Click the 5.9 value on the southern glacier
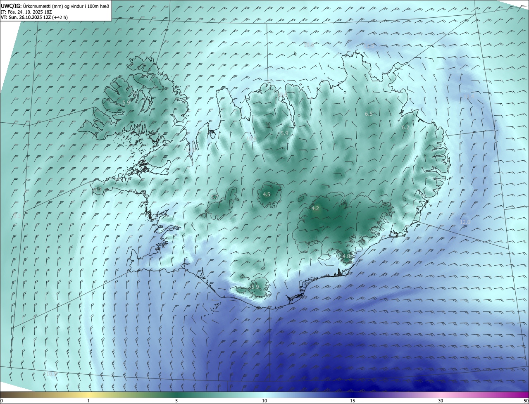529x404 pixels. [255, 287]
